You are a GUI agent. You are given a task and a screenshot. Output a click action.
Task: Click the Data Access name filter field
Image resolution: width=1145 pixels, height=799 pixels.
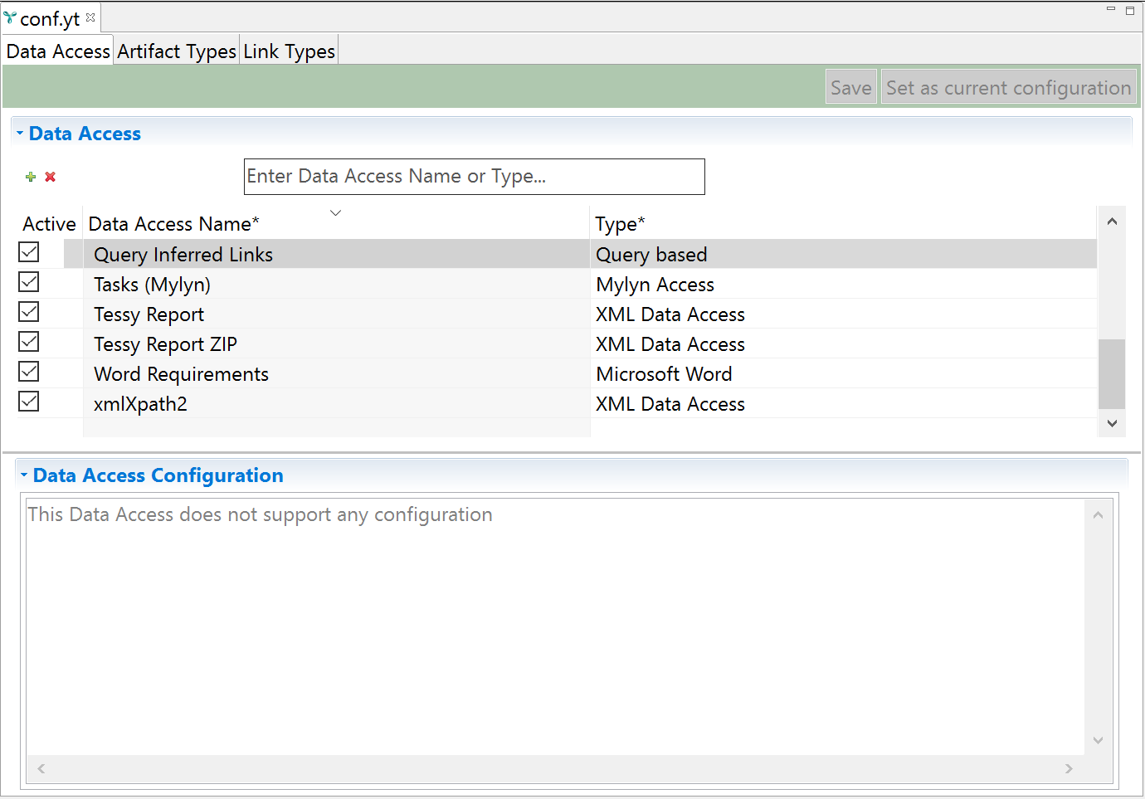click(x=474, y=177)
